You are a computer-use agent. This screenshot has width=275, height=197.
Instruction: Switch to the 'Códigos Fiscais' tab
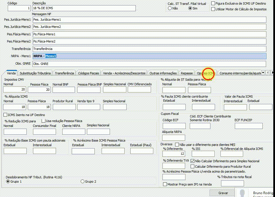(88, 73)
